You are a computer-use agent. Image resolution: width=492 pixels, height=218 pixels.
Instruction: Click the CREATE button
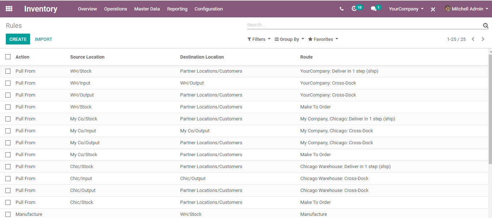18,39
